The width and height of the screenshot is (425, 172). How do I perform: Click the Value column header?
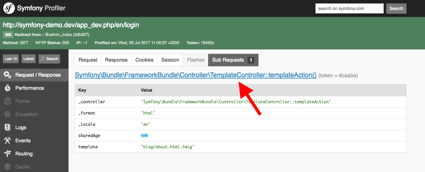coord(147,90)
